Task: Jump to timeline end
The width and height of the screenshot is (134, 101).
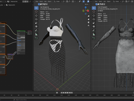Action: (72, 93)
